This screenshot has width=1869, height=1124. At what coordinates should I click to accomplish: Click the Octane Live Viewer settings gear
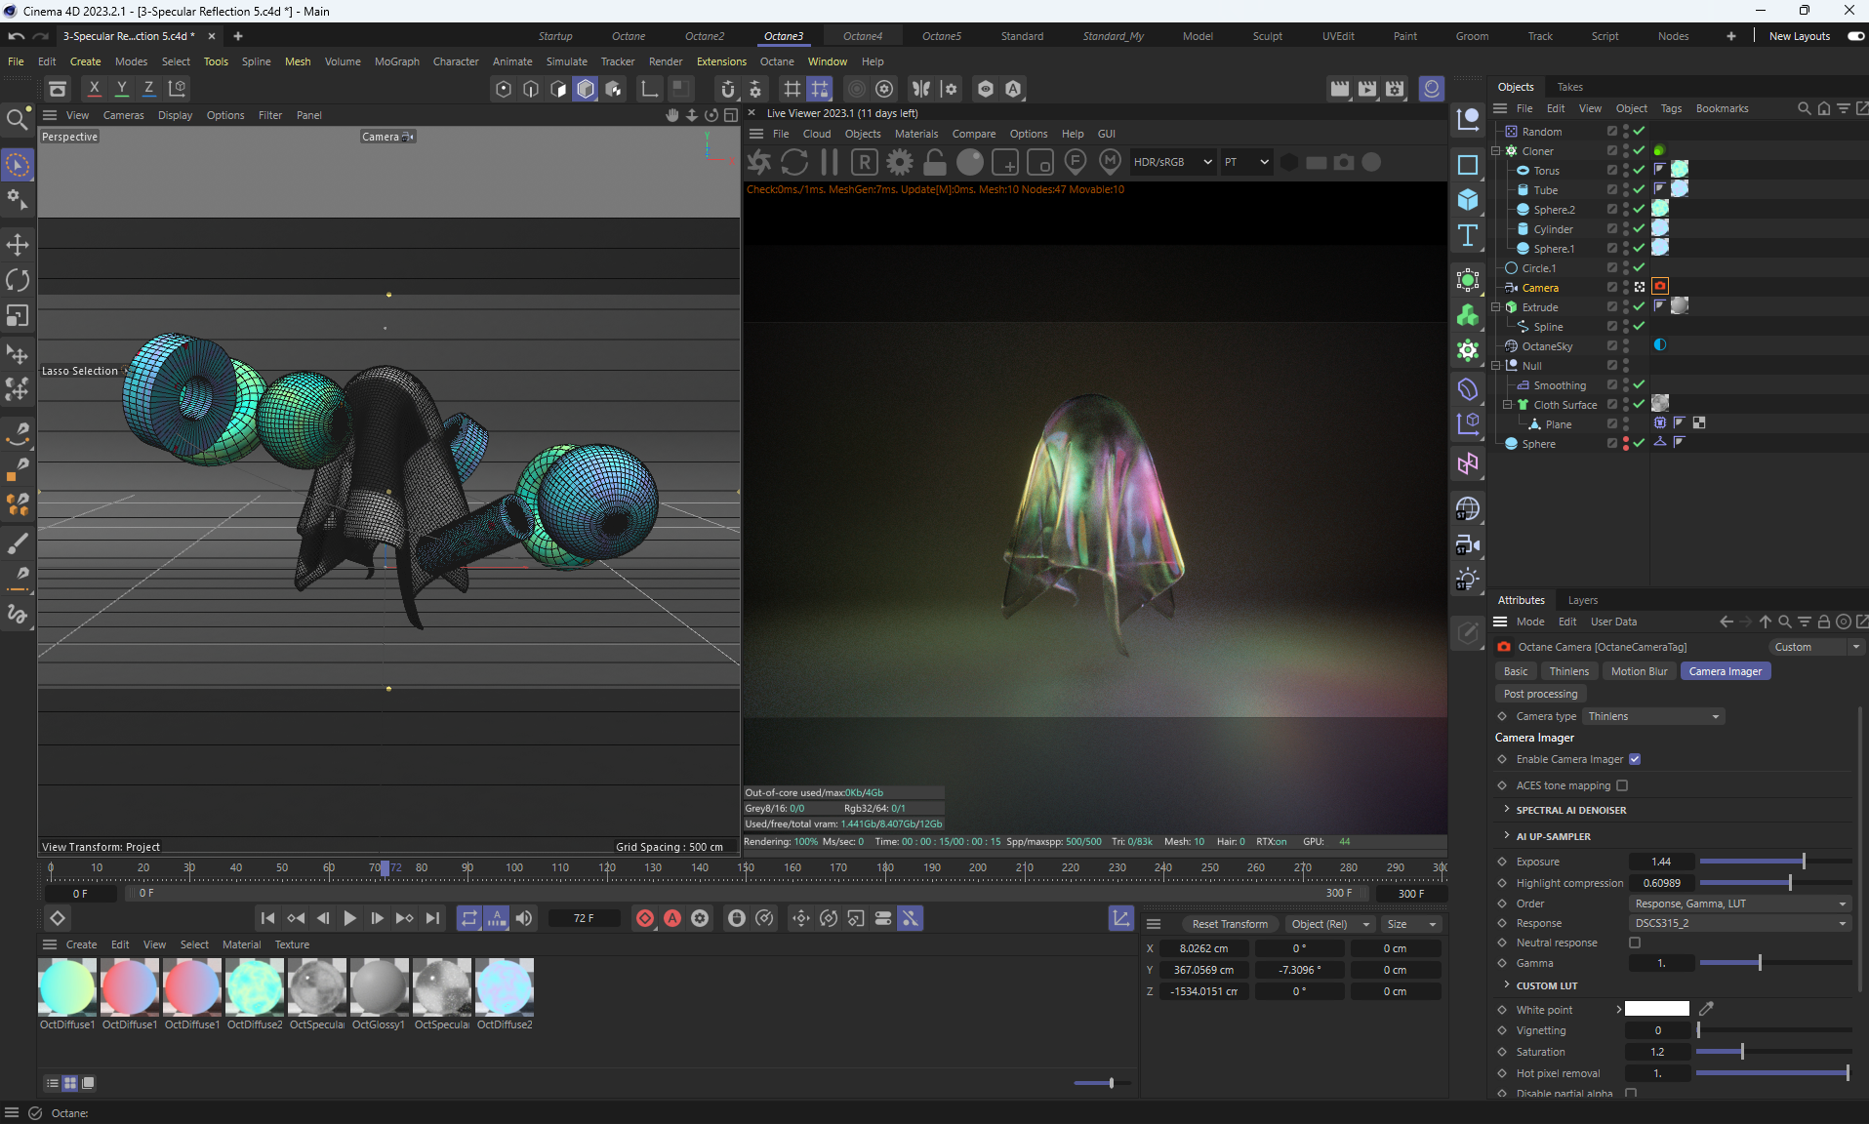900,163
